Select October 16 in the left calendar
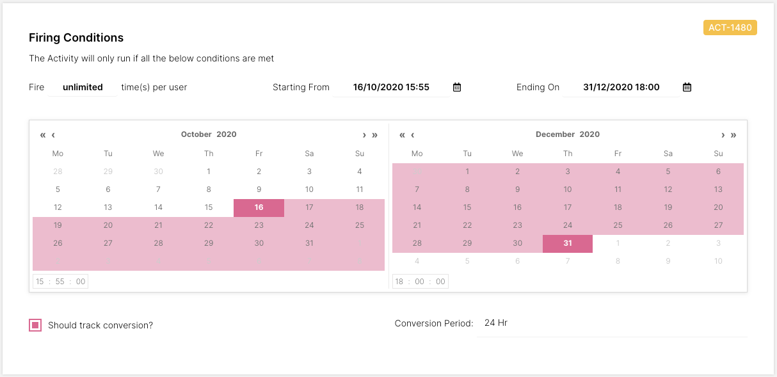 point(259,207)
